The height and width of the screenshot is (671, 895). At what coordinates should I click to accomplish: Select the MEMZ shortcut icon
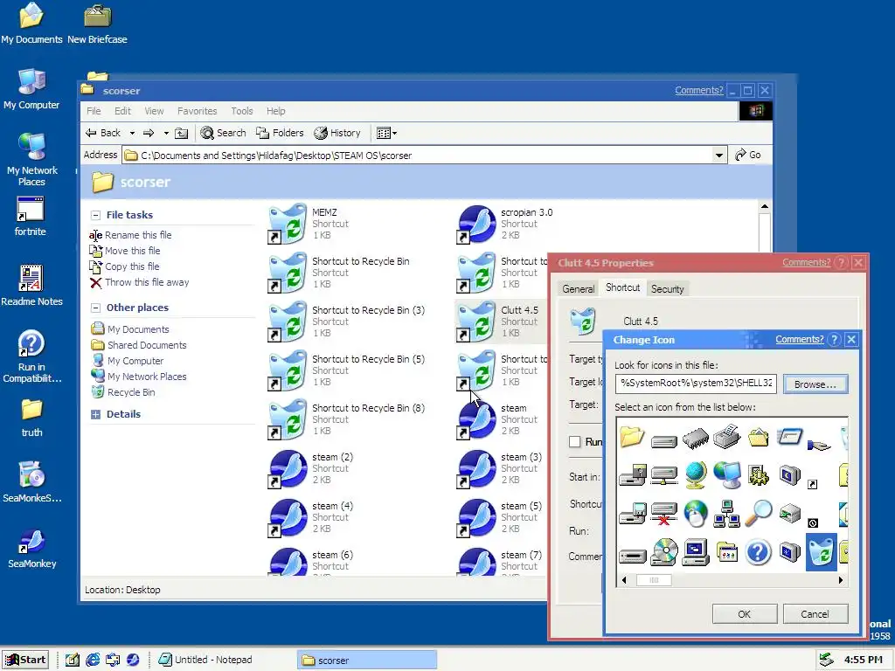288,224
